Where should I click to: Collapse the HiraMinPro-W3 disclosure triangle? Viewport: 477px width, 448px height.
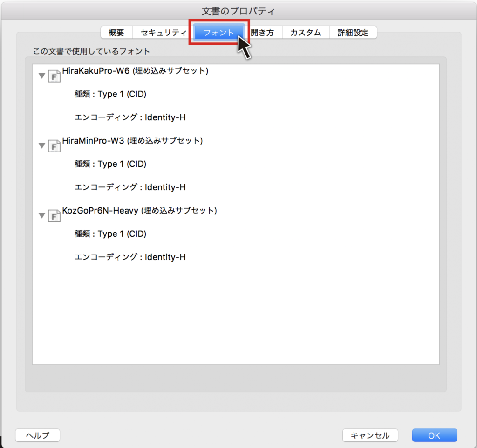(42, 145)
